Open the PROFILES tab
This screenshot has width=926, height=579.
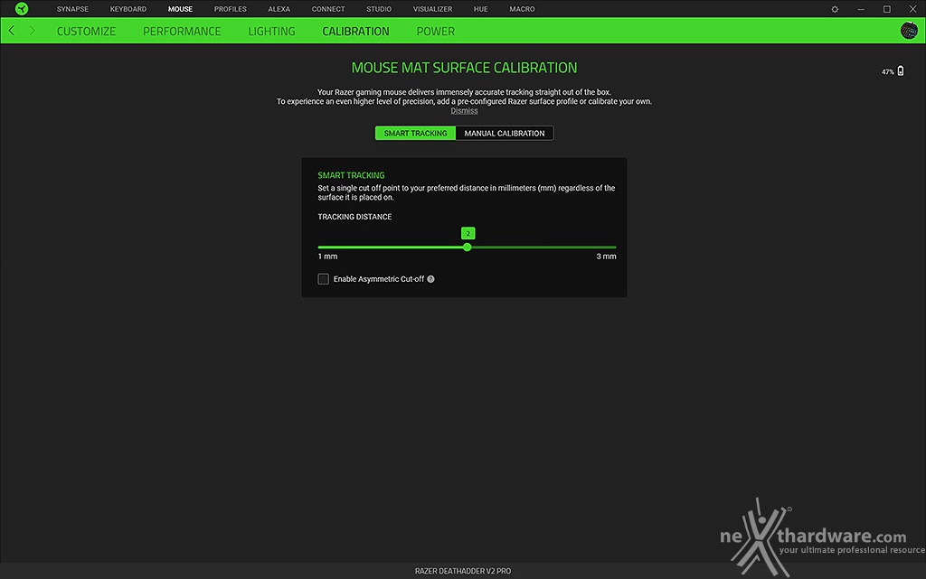click(231, 9)
